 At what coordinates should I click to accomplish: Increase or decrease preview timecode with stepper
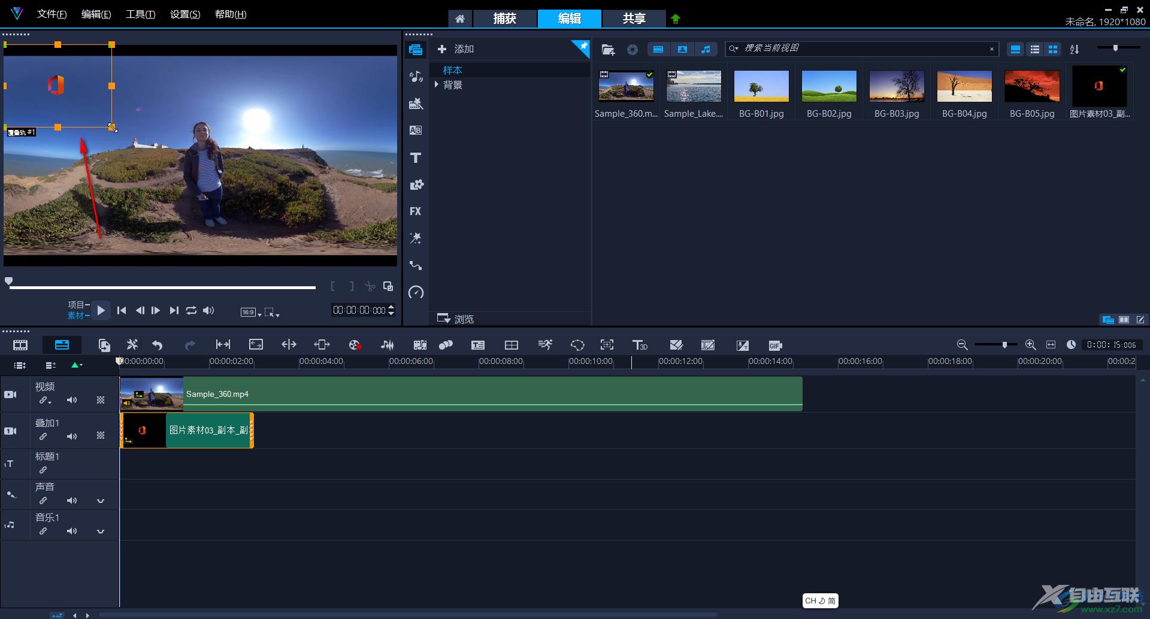[391, 309]
